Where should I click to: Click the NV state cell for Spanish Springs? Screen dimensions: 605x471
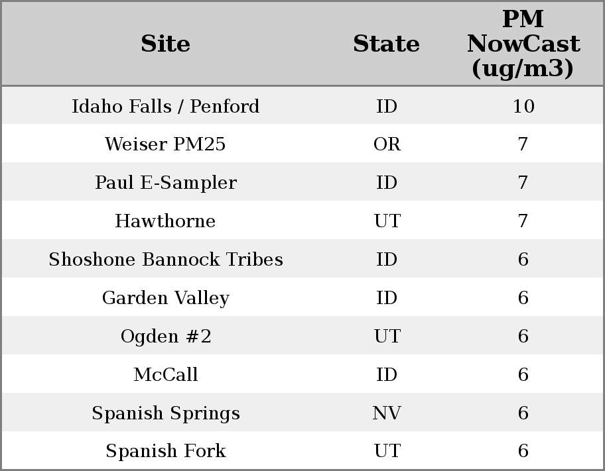coord(387,413)
